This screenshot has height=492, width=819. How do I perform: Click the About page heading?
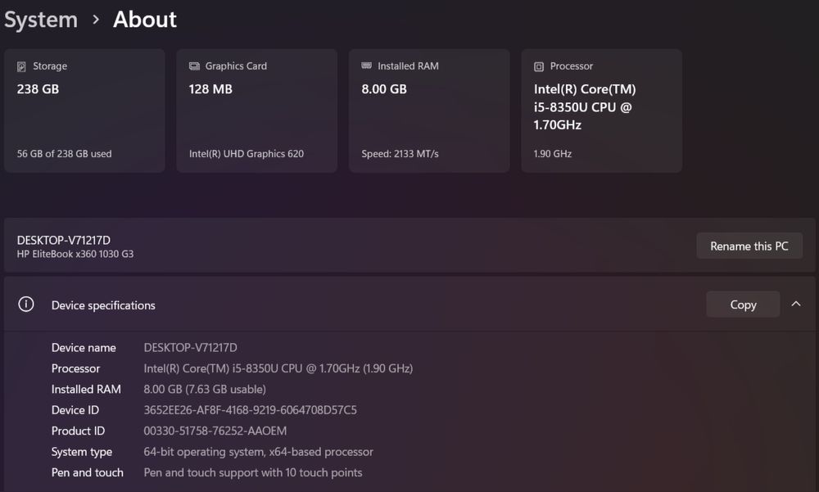tap(145, 20)
